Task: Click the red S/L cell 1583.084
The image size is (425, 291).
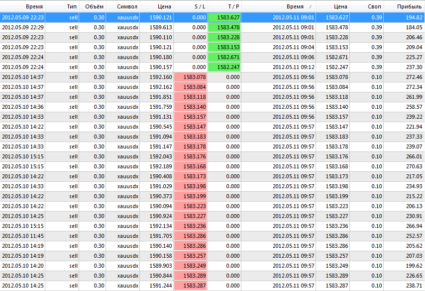Action: 190,87
